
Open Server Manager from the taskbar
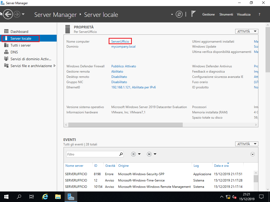click(71, 196)
